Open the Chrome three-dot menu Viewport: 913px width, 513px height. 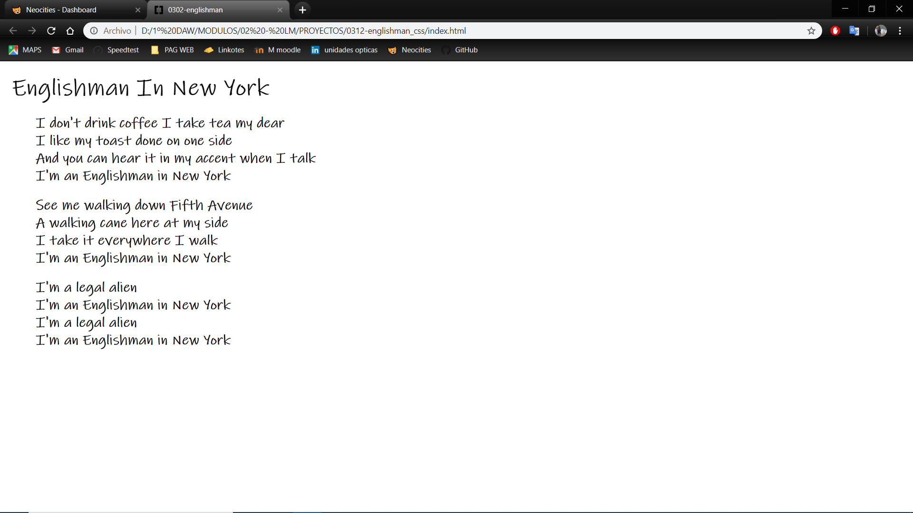[900, 31]
